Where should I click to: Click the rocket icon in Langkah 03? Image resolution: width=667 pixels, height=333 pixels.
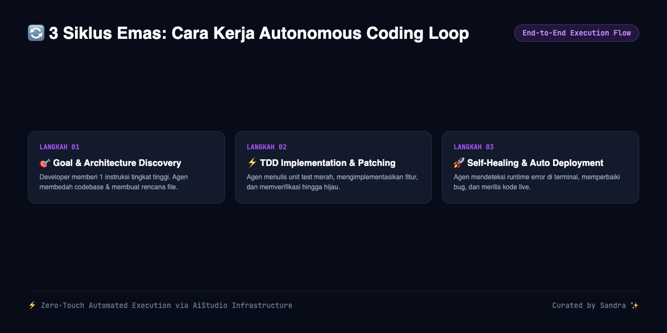tap(459, 163)
